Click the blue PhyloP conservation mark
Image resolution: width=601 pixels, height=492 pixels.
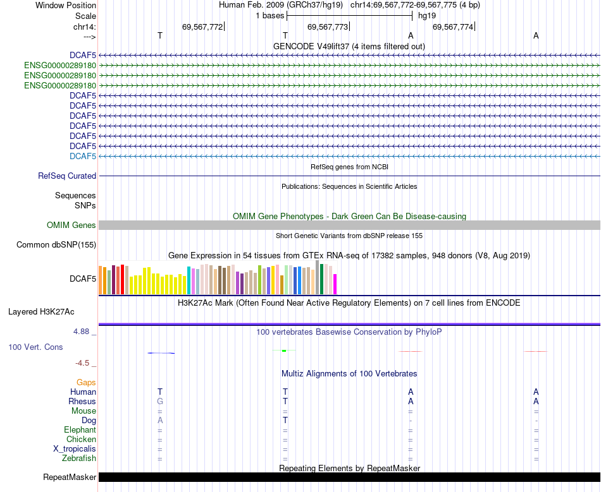point(161,353)
